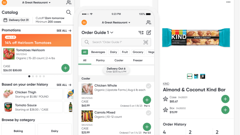Image resolution: width=240 pixels, height=135 pixels.
Task: Select second promotion carousel dot
Action: (33, 76)
